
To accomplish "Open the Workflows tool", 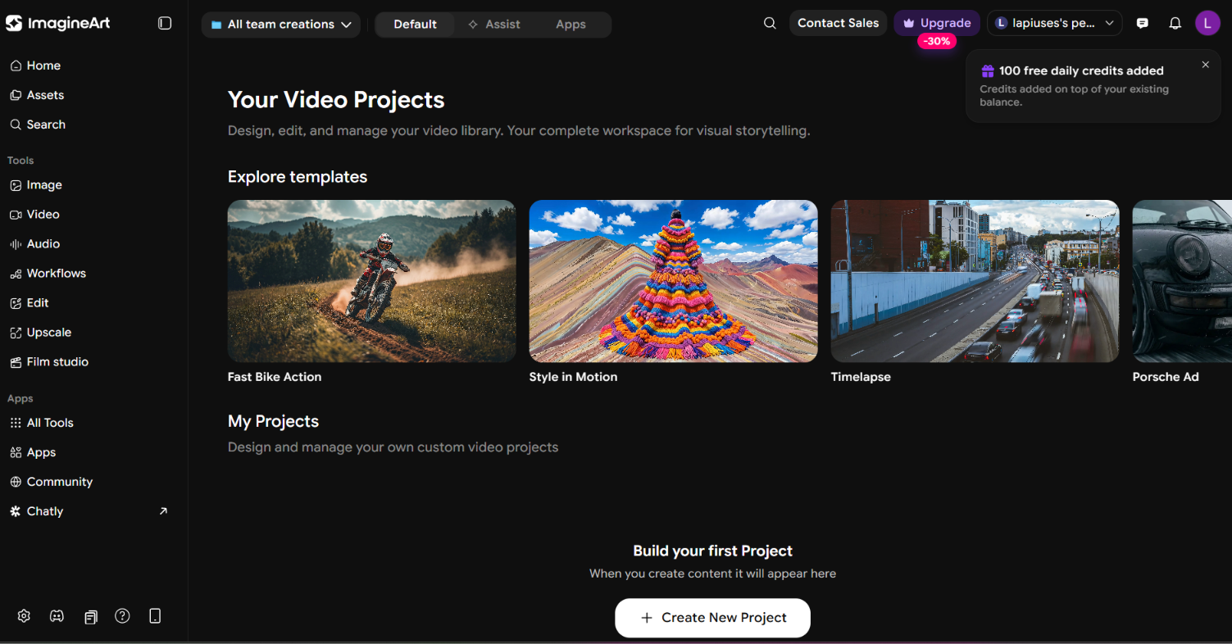I will point(48,274).
